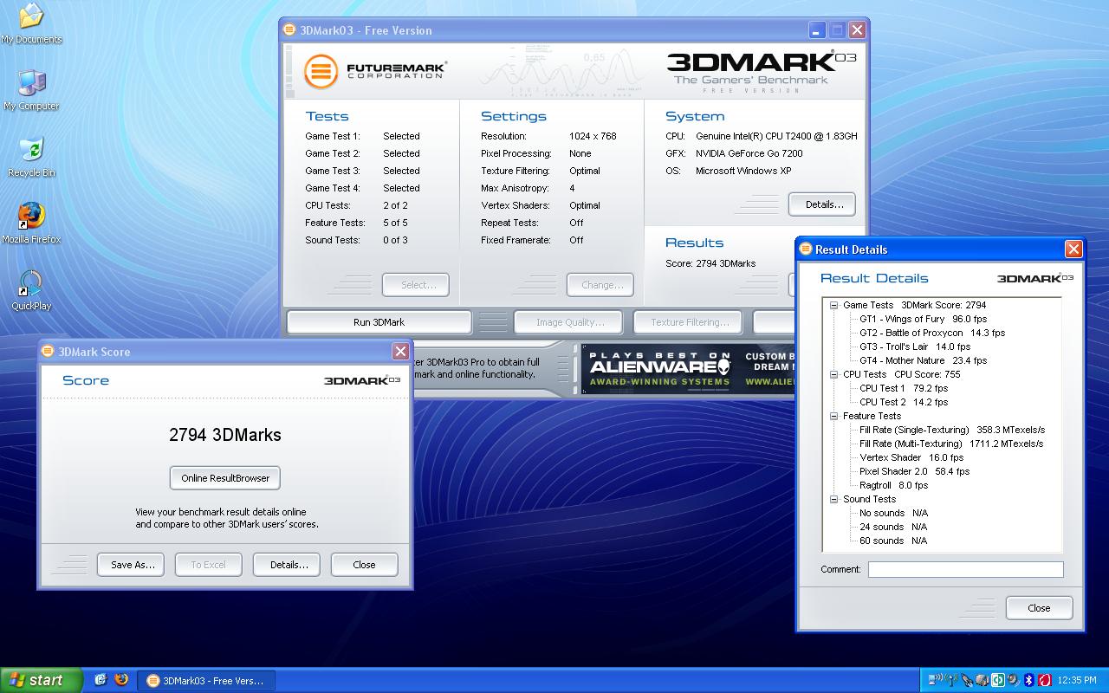Select CPU Test 2 result row
This screenshot has width=1109, height=693.
coord(904,402)
